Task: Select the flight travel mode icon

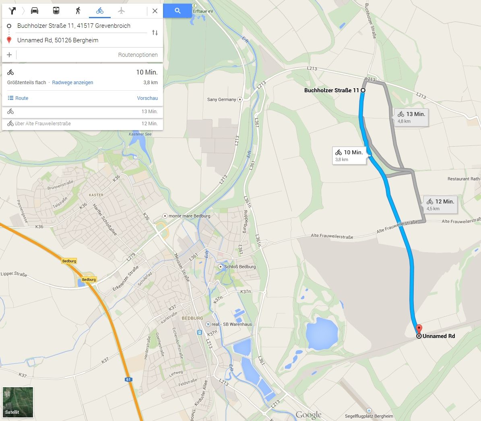Action: click(x=122, y=11)
